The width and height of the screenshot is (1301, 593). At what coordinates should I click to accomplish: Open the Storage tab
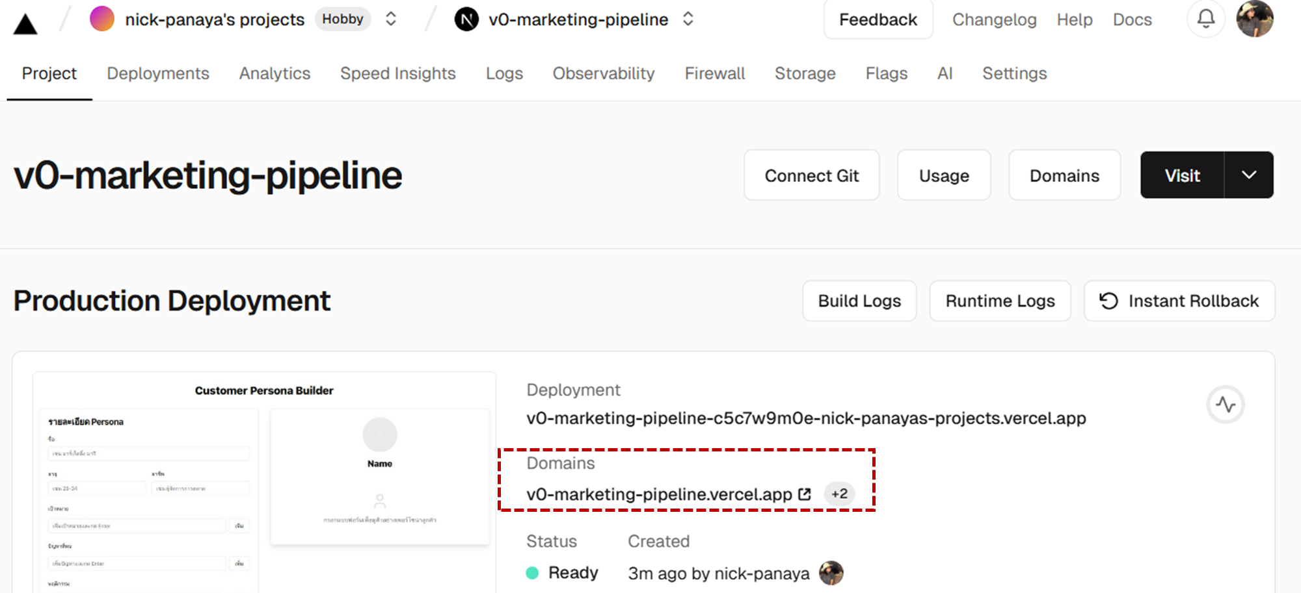[805, 73]
